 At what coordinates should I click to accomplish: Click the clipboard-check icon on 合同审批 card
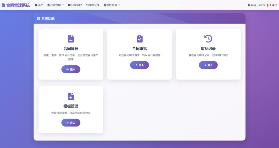[x=139, y=39]
